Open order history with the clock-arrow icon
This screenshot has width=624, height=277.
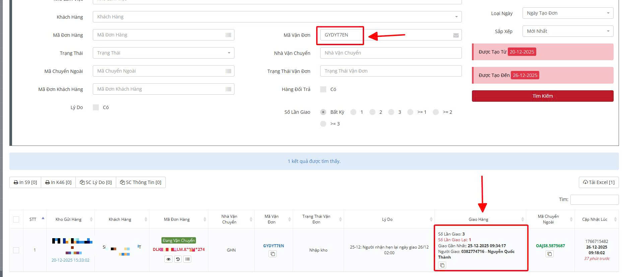point(178,259)
